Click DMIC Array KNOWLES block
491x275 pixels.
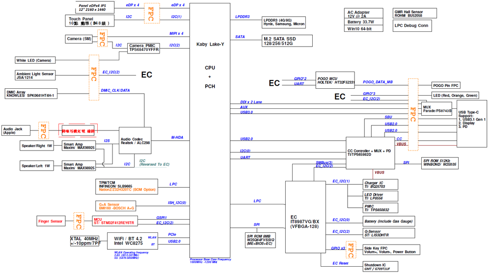(31, 94)
